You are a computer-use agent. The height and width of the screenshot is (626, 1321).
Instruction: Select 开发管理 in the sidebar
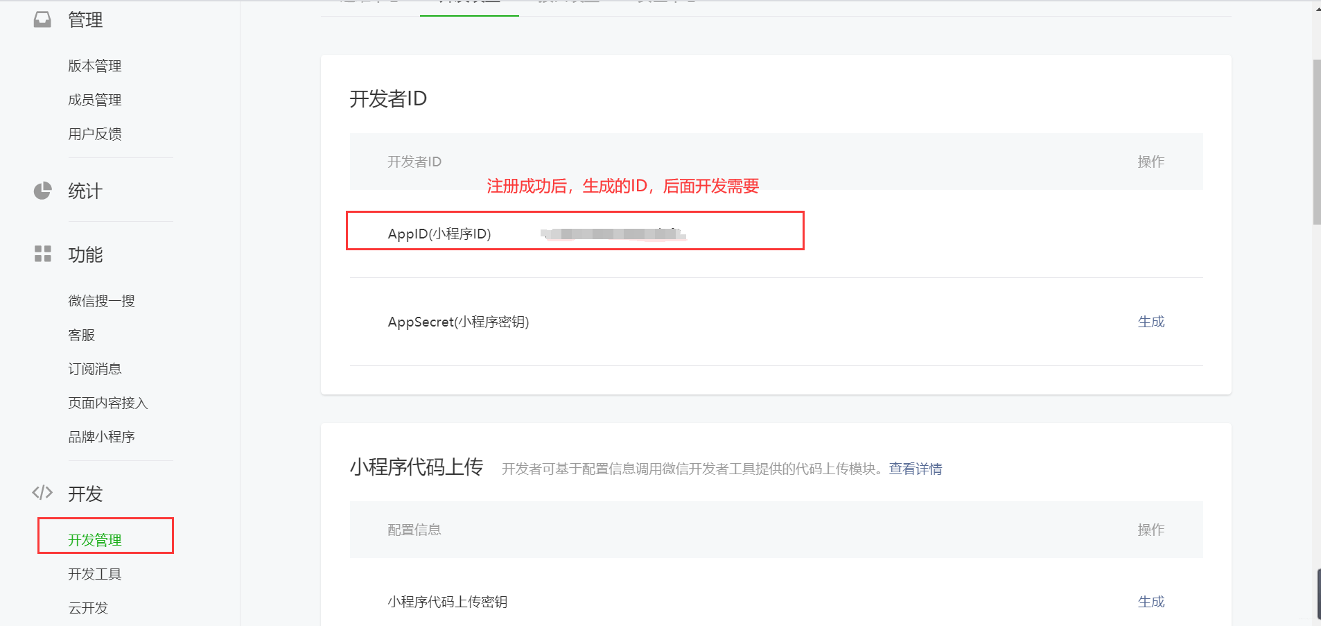point(95,540)
